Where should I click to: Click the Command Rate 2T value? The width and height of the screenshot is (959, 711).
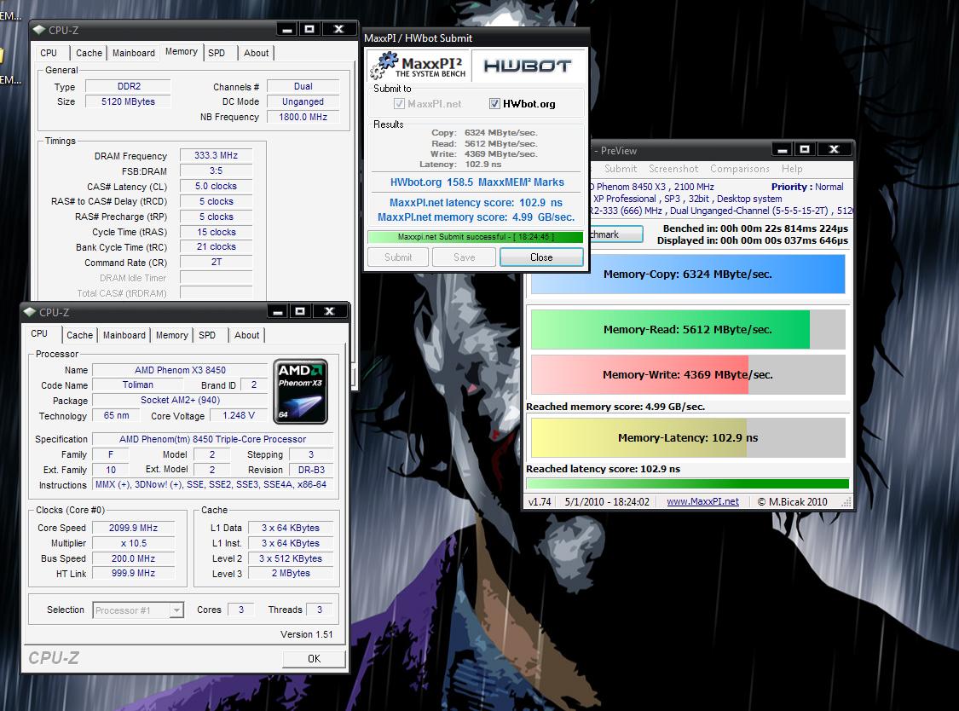216,262
